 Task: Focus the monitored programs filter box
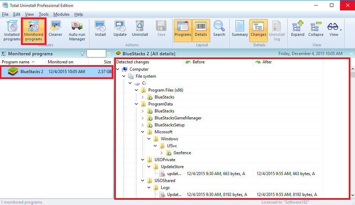tap(96, 54)
